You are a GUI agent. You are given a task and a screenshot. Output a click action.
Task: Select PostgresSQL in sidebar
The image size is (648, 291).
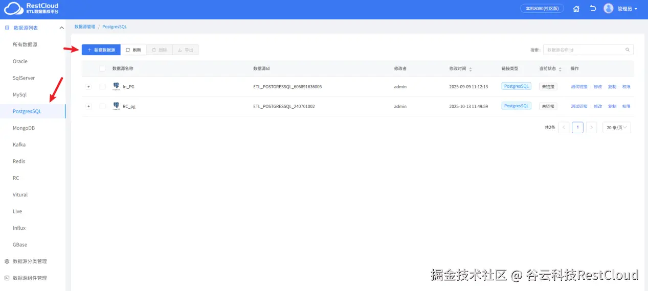point(27,111)
